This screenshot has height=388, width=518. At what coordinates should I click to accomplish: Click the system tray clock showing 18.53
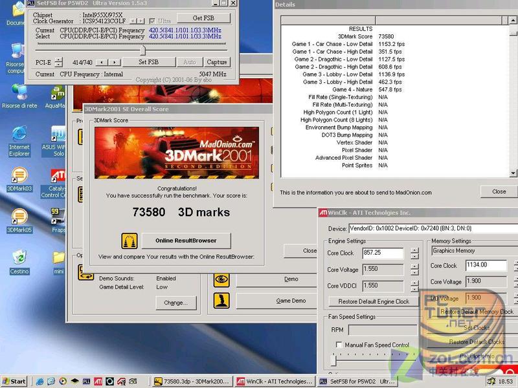506,382
